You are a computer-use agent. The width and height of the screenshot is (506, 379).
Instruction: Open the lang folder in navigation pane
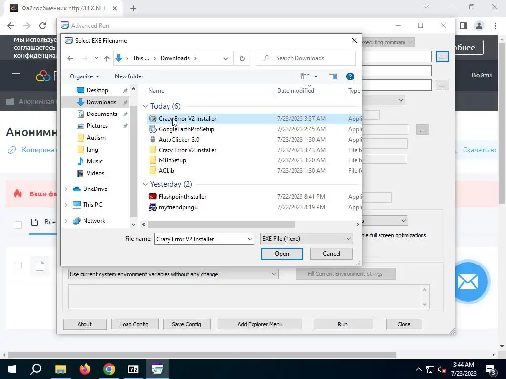tap(92, 150)
